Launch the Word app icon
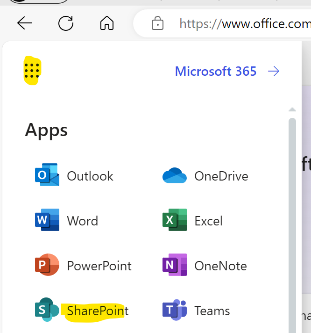 (x=47, y=220)
